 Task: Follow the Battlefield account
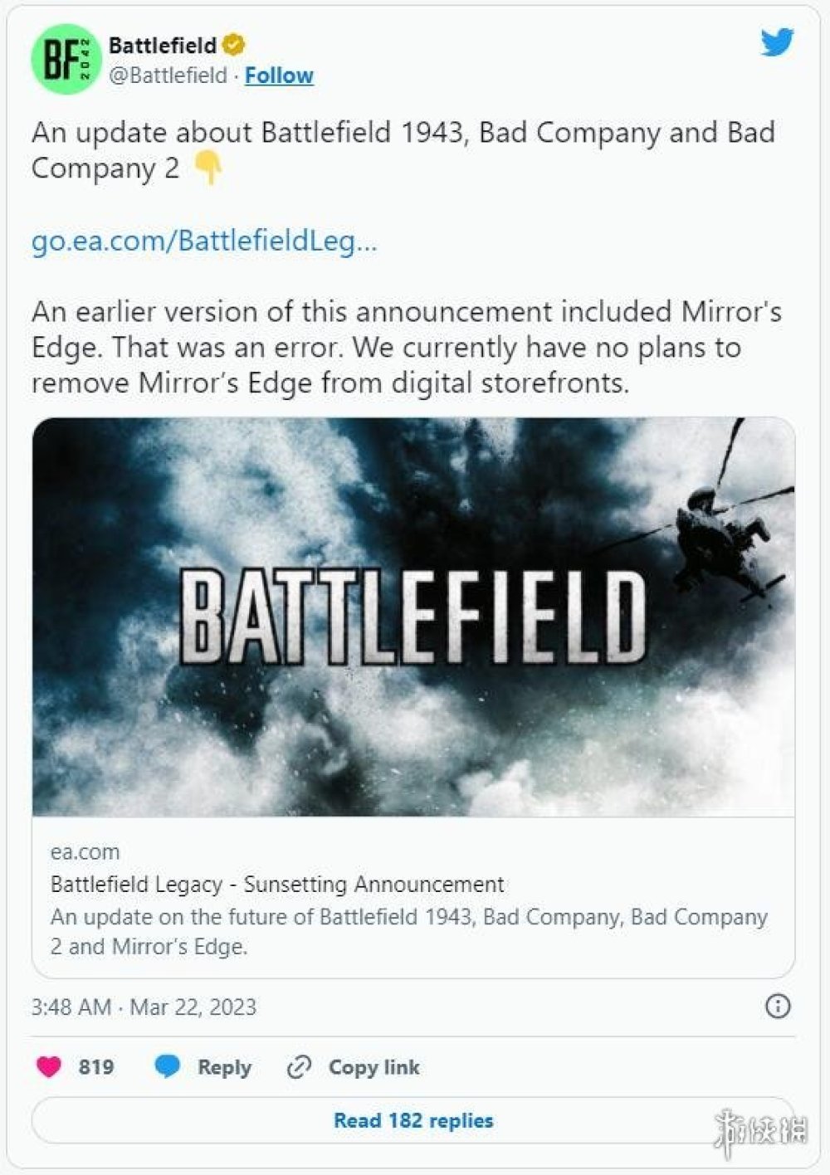click(x=279, y=76)
